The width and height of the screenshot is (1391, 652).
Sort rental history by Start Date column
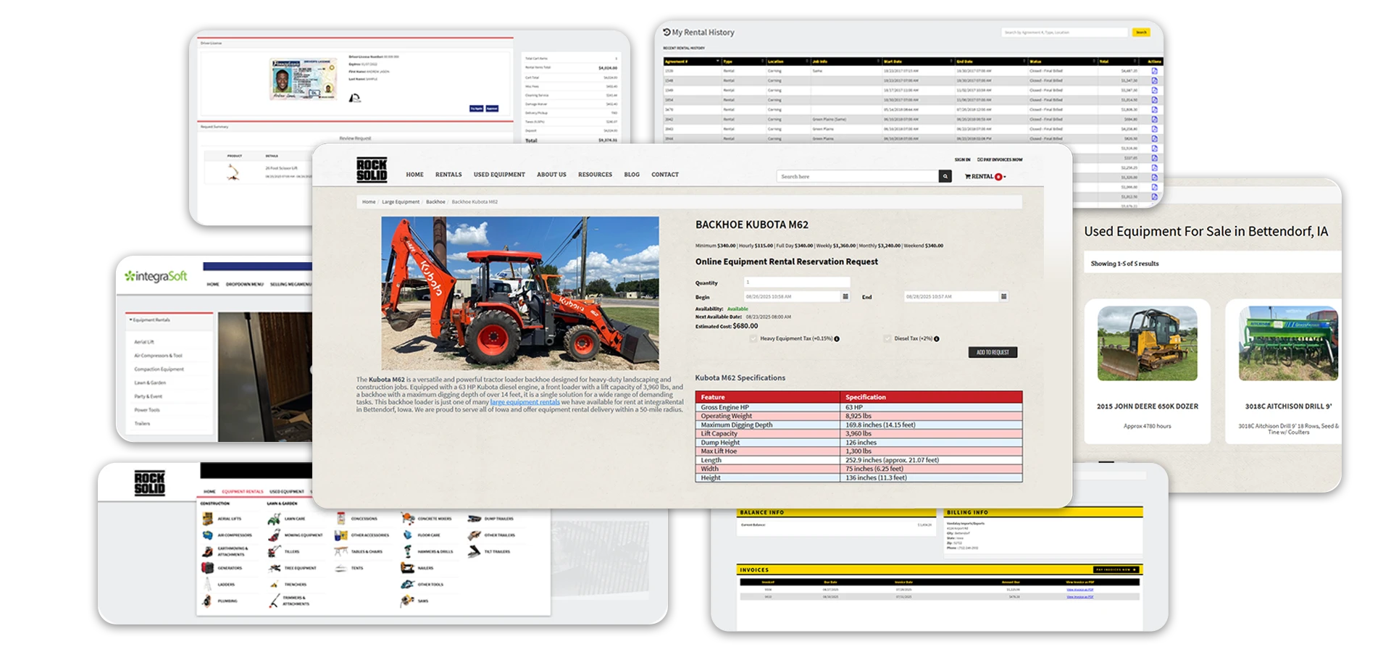(918, 62)
